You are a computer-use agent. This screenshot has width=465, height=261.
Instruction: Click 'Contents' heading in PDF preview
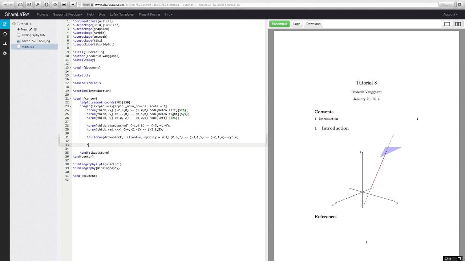[x=324, y=112]
